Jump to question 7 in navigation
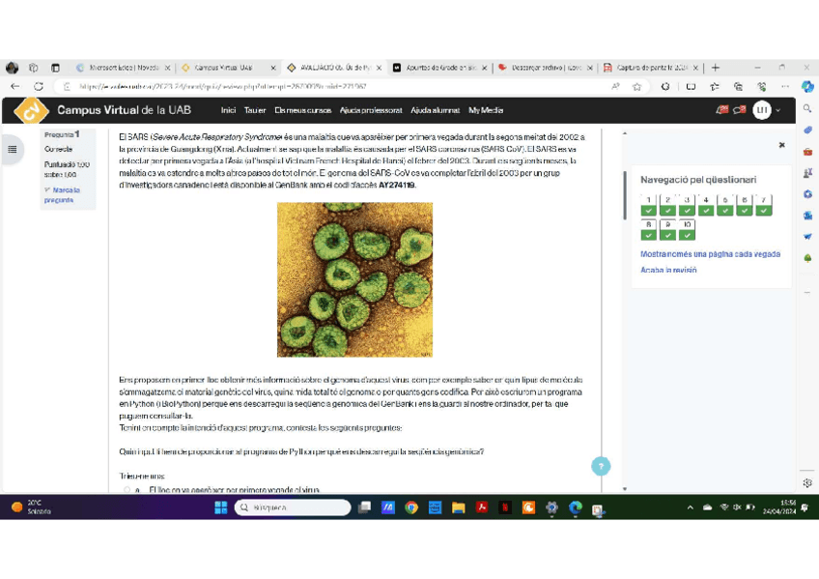Viewport: 819px width, 579px height. pyautogui.click(x=764, y=205)
